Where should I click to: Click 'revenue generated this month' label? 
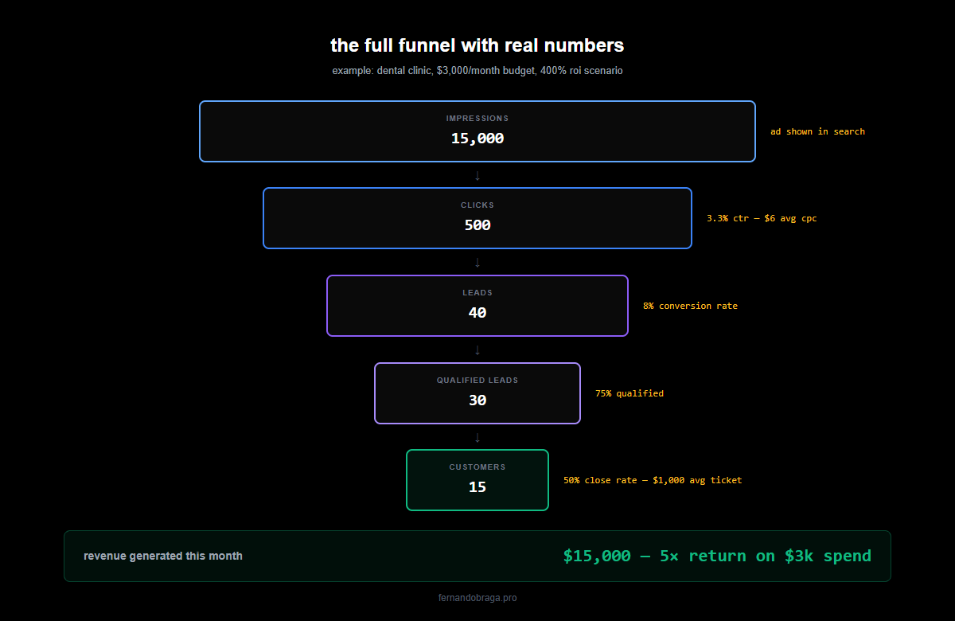[163, 556]
